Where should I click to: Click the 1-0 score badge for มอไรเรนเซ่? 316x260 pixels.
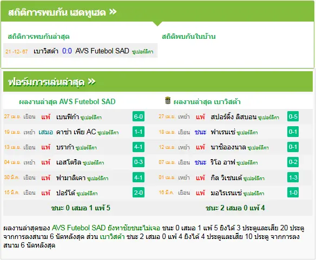pyautogui.click(x=293, y=193)
